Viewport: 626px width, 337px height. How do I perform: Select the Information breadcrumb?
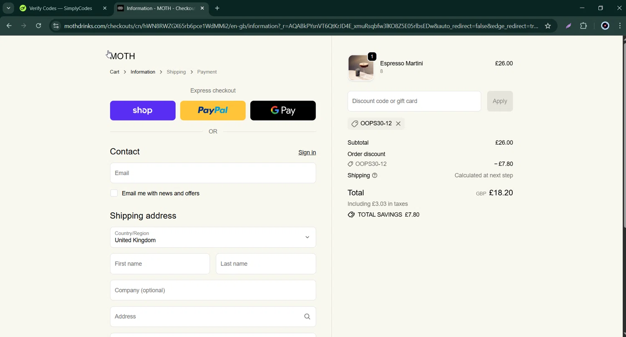coord(143,72)
